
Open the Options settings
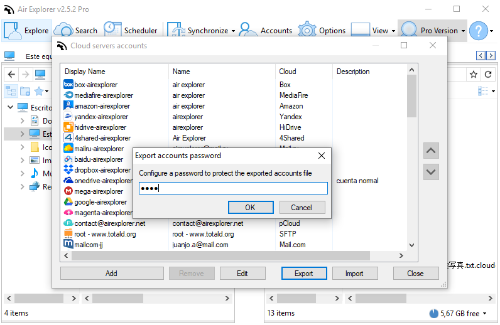322,31
